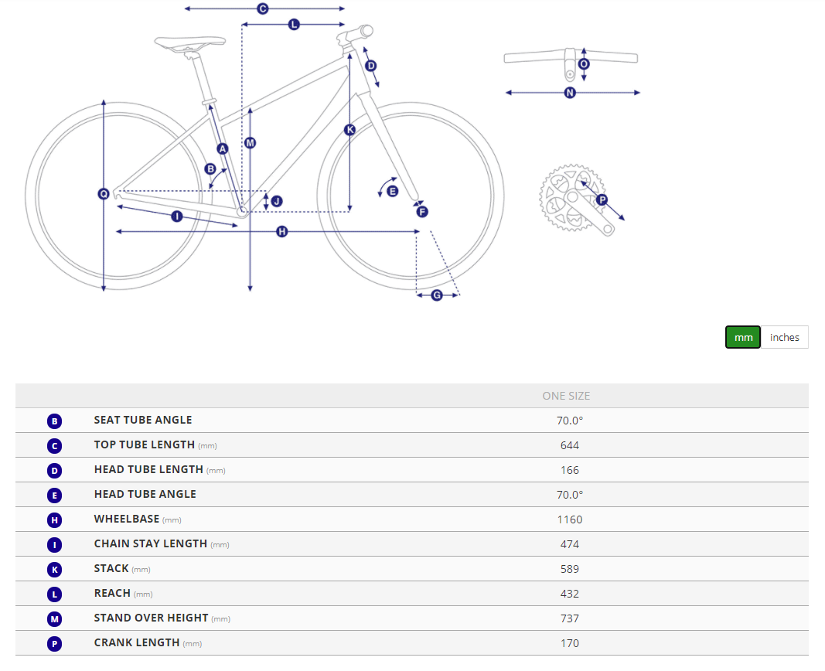The height and width of the screenshot is (671, 825).
Task: Click the L icon beside Reach row
Action: pyautogui.click(x=54, y=594)
